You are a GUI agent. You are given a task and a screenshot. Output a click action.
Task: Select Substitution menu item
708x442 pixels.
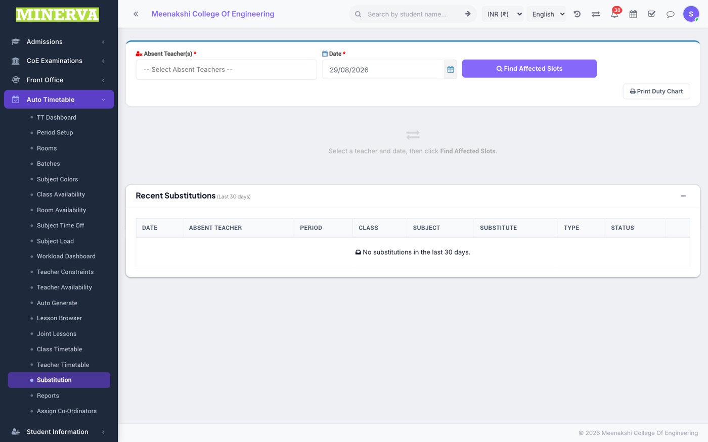[x=59, y=380]
